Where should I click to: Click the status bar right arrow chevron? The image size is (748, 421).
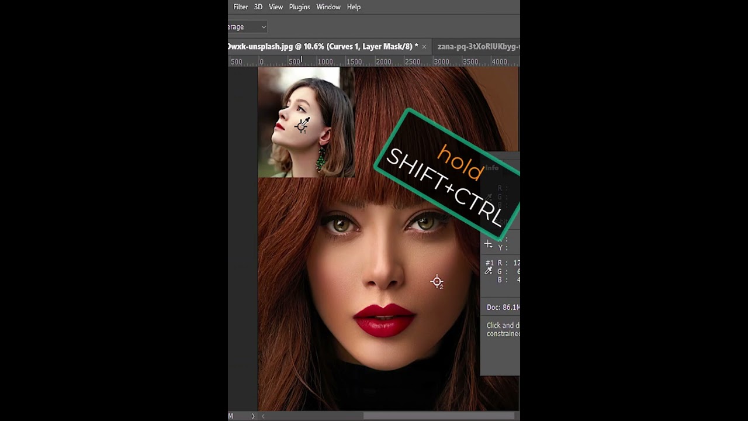(x=253, y=416)
